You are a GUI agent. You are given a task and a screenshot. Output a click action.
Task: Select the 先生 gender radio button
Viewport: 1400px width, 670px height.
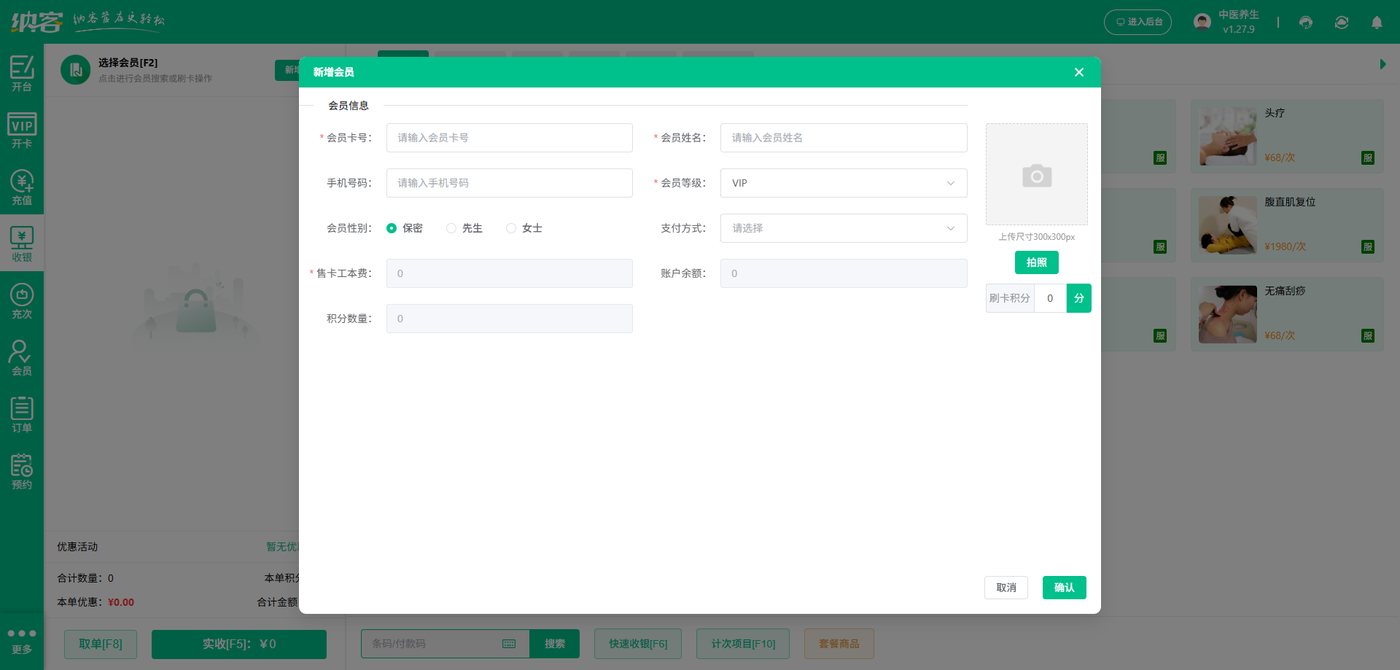click(x=451, y=228)
